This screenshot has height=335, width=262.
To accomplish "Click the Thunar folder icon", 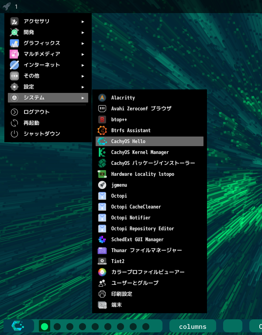I will coord(102,250).
